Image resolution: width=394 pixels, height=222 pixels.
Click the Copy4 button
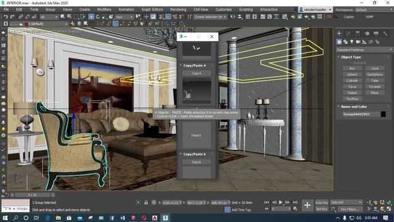point(196,73)
